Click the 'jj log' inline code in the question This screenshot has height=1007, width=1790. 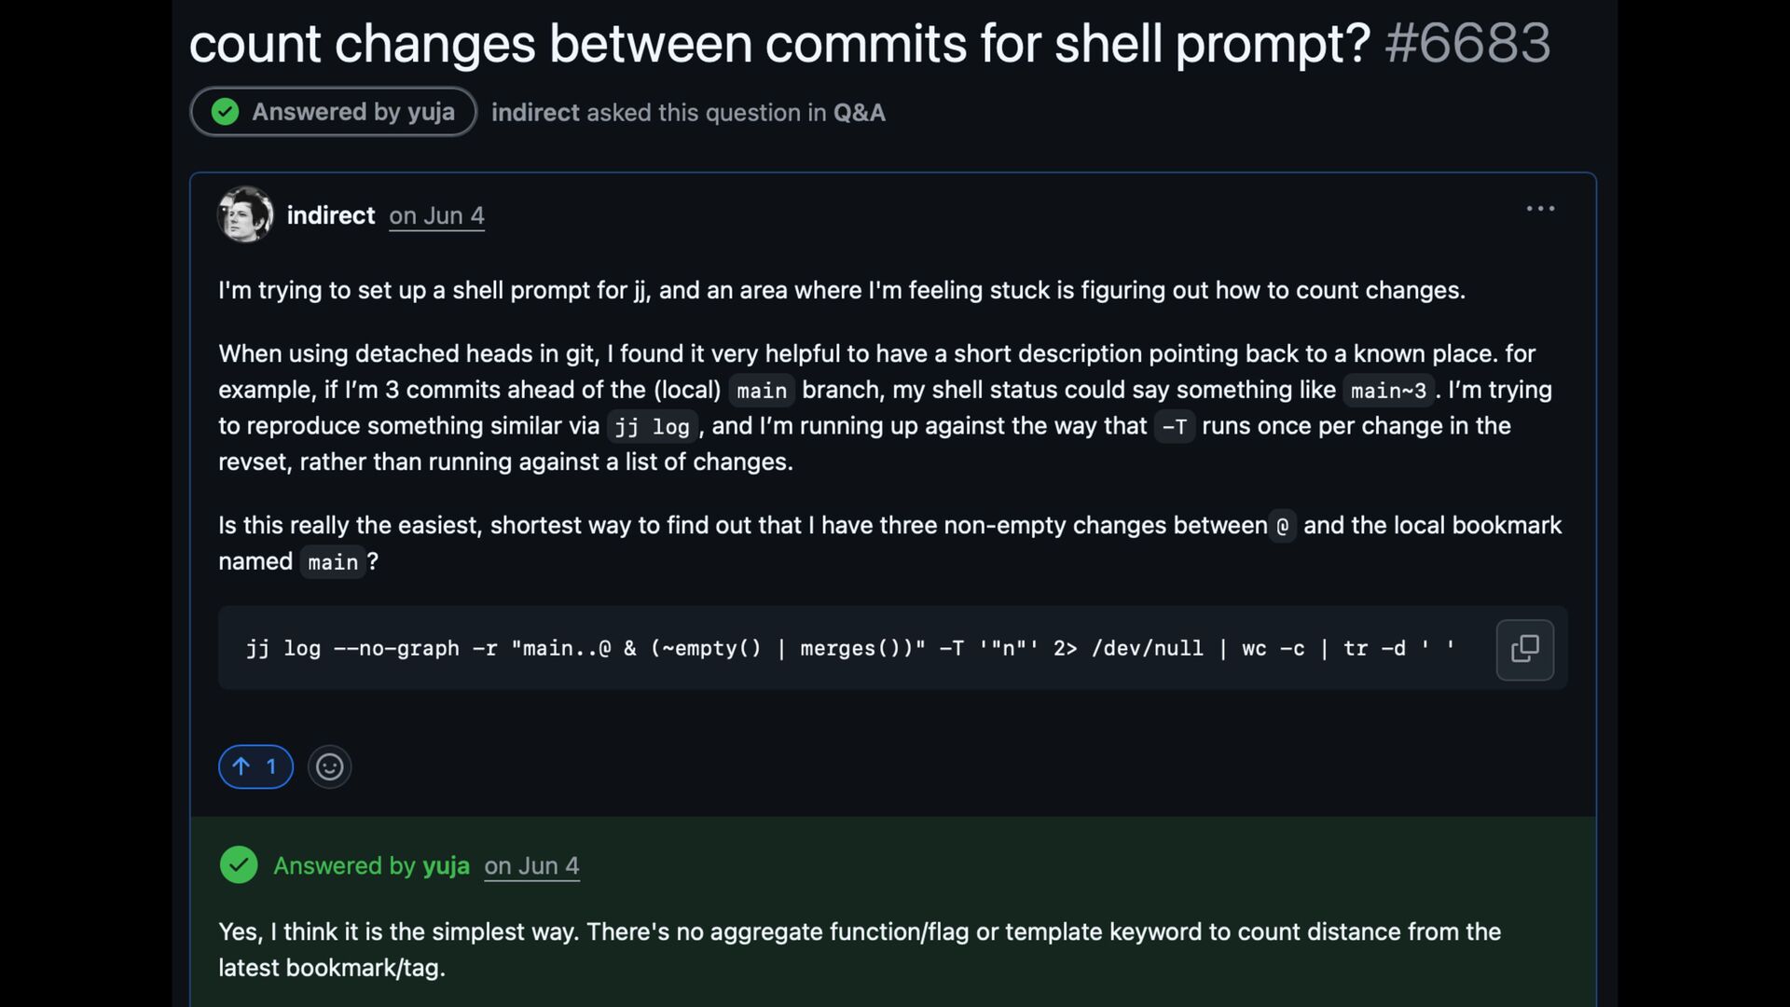coord(652,427)
